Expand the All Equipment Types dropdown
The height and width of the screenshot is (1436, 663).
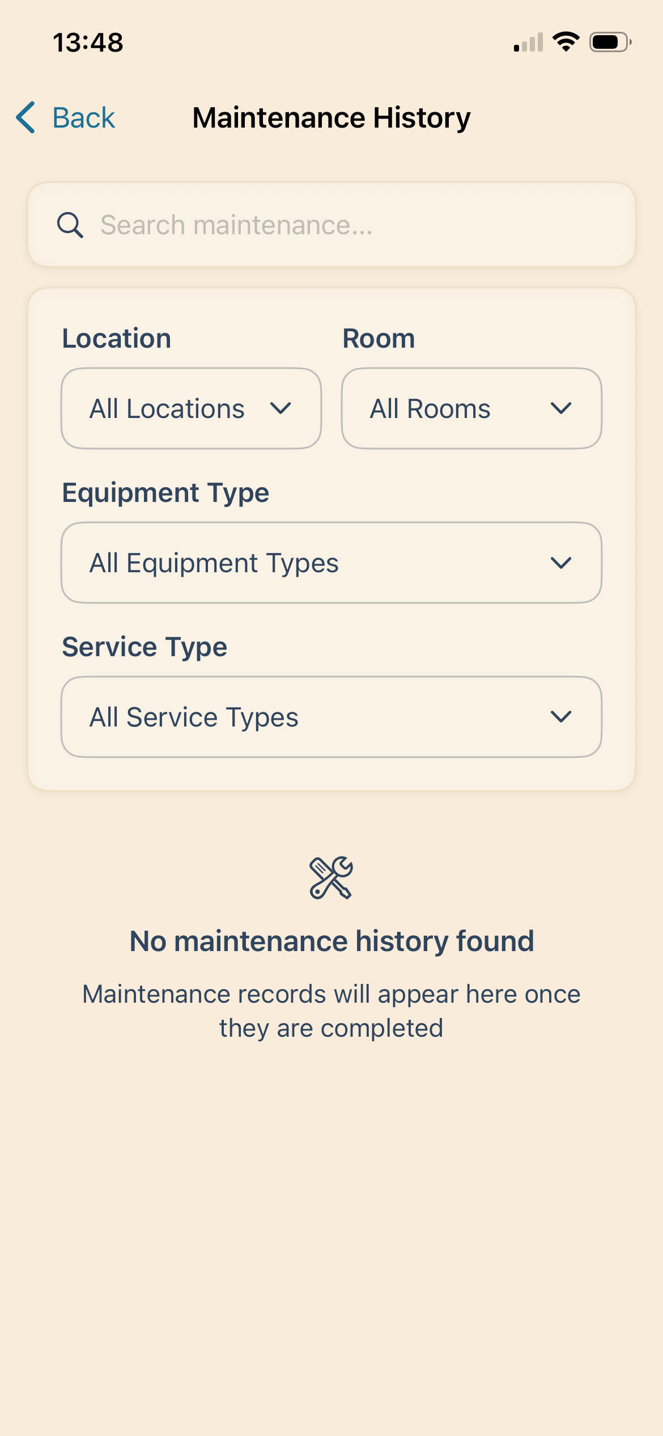pyautogui.click(x=331, y=563)
